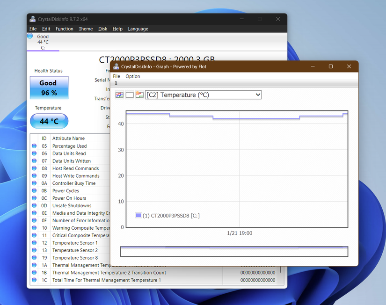Screen dimensions: 386x305
Task: Open the Function menu
Action: click(x=64, y=29)
